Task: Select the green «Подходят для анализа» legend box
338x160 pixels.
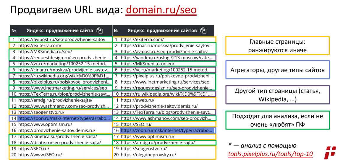Action: point(277,120)
